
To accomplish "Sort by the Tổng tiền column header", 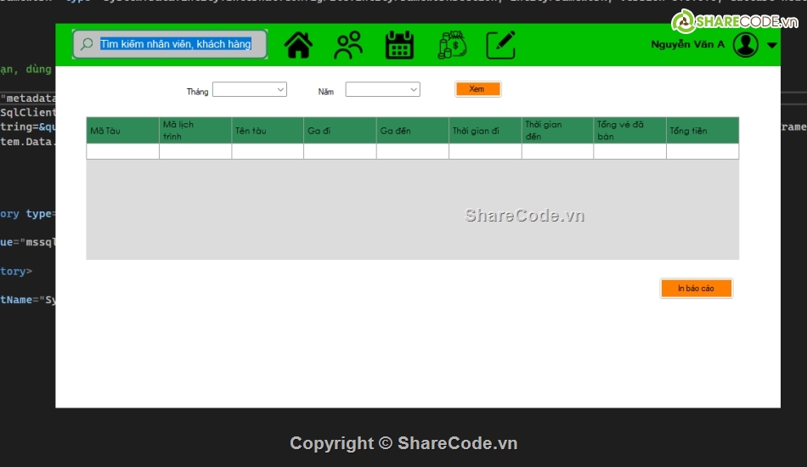I will click(x=702, y=131).
